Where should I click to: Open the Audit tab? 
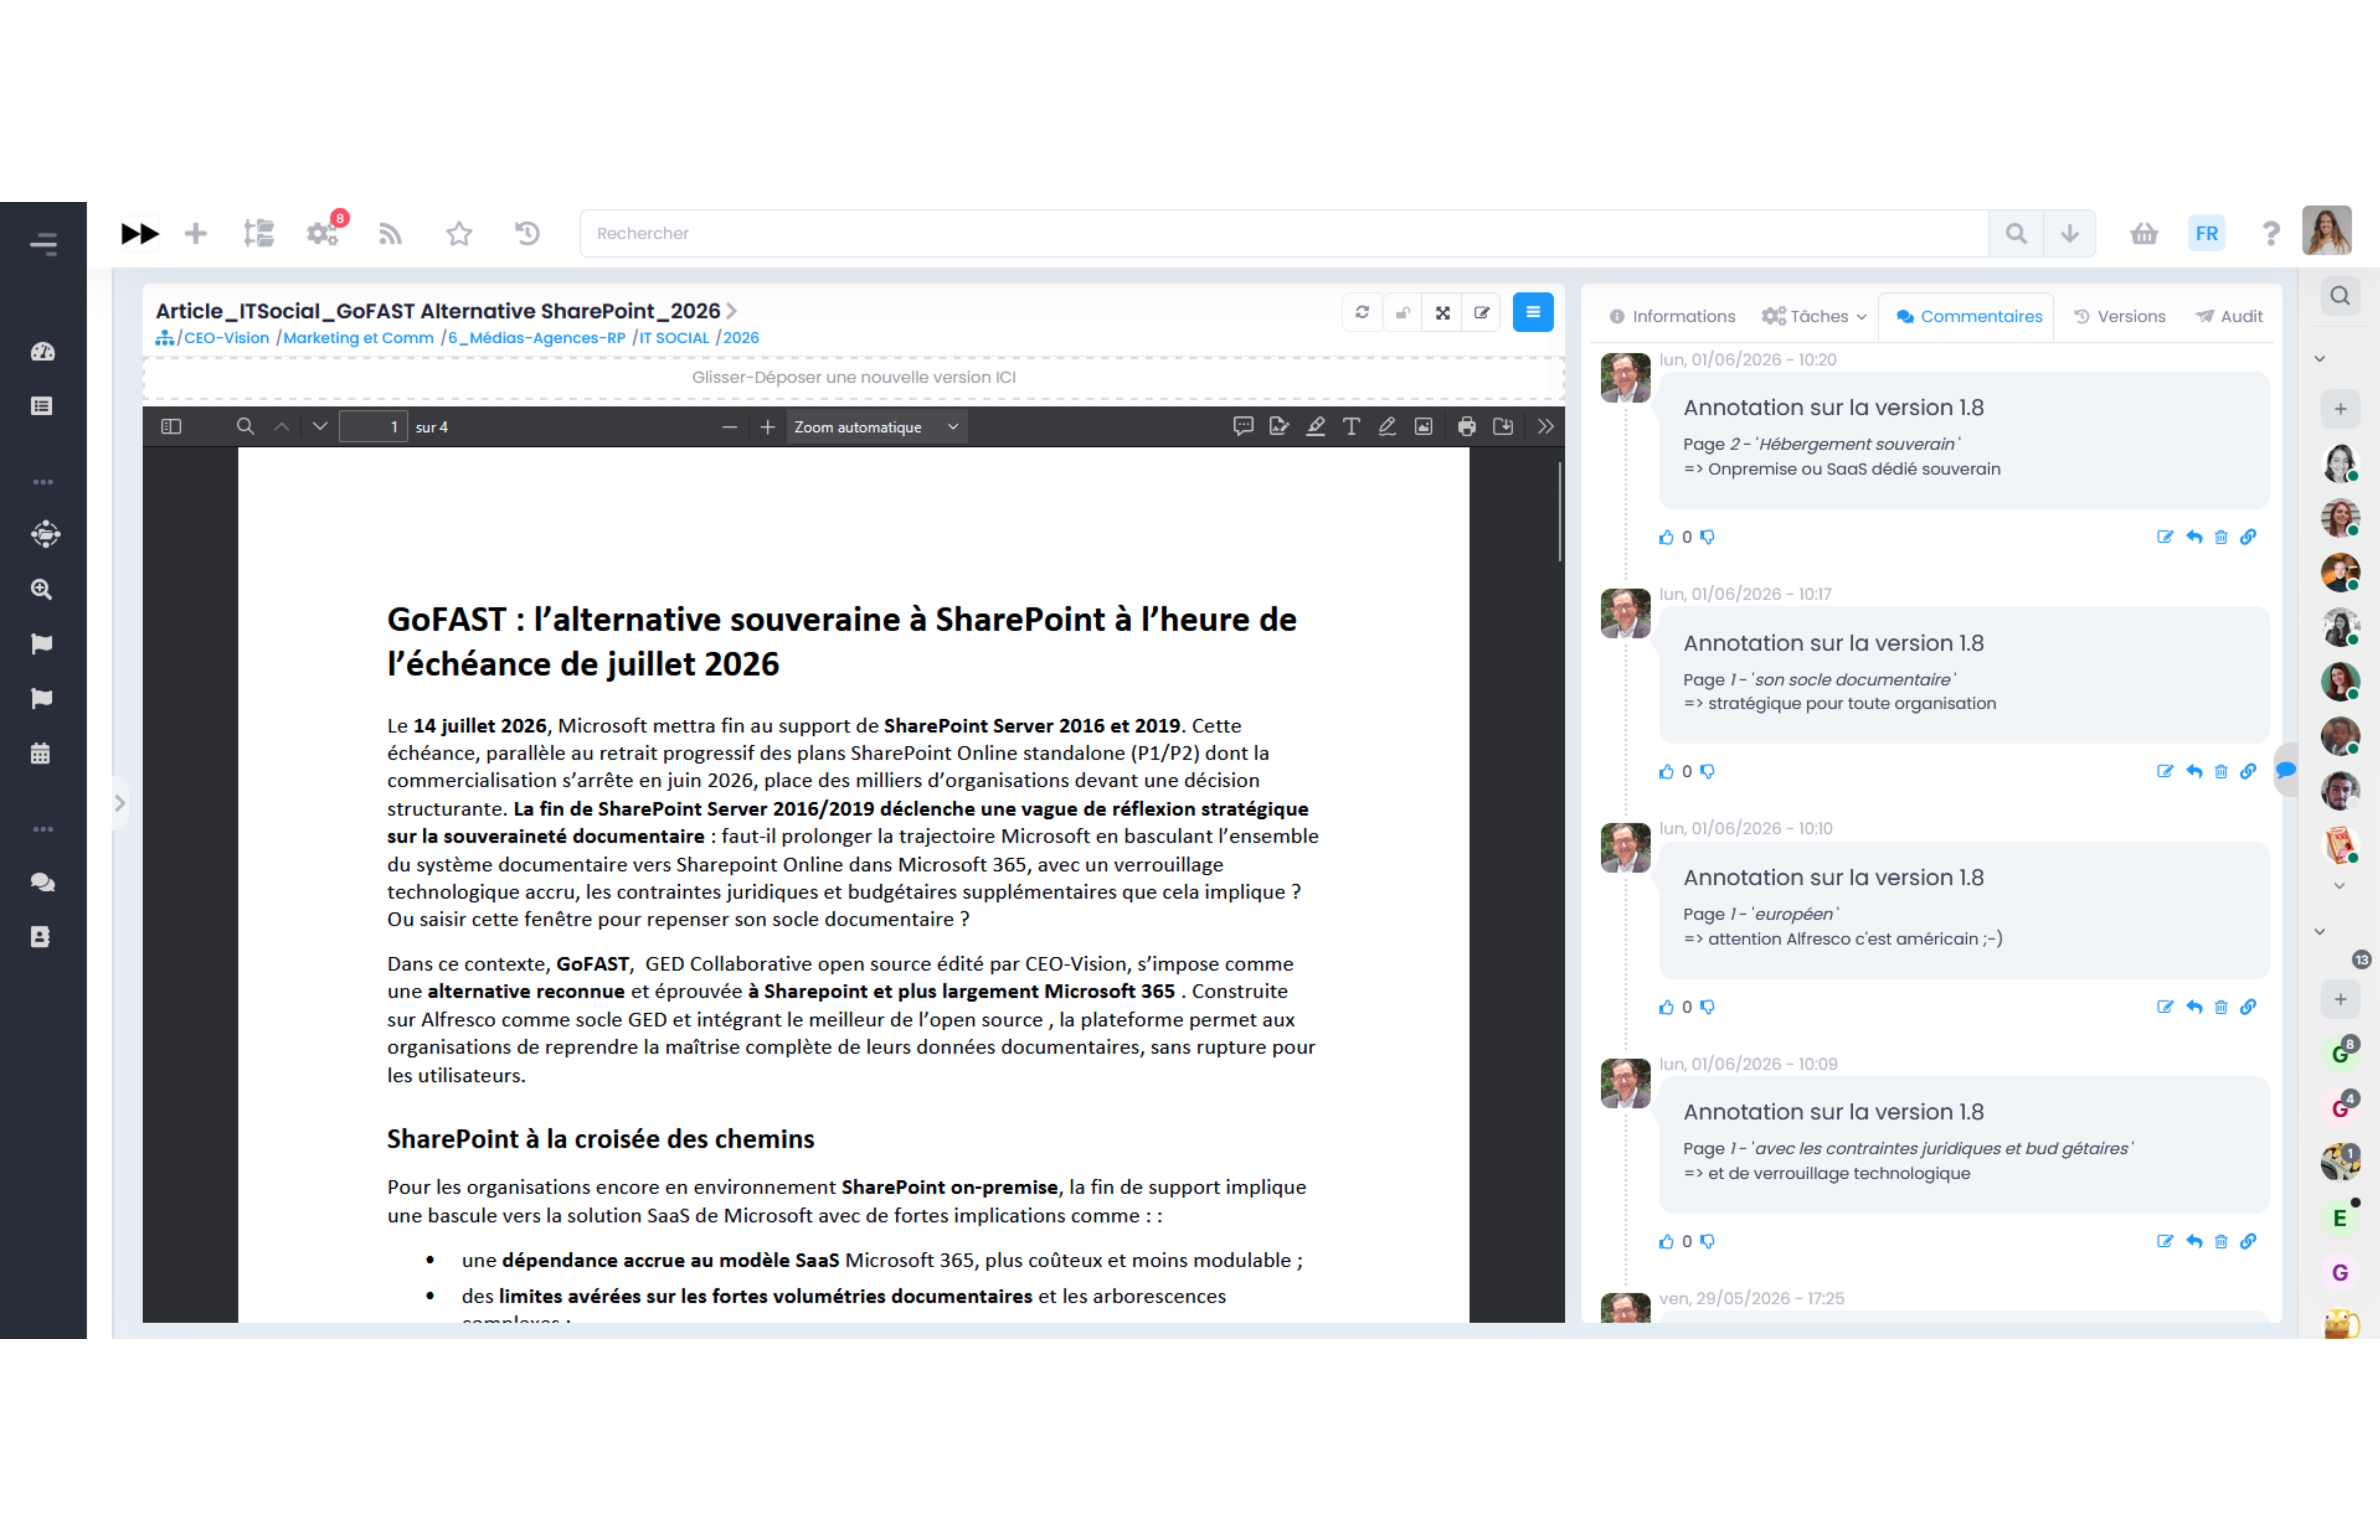pyautogui.click(x=2228, y=316)
